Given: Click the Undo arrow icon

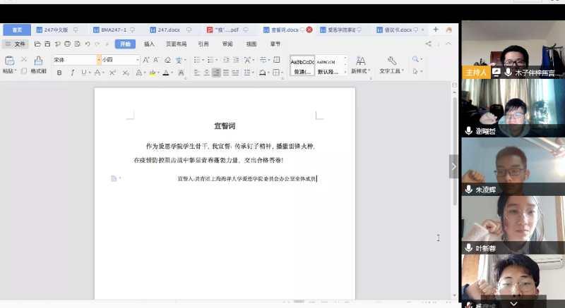Looking at the screenshot, I should click(x=87, y=44).
